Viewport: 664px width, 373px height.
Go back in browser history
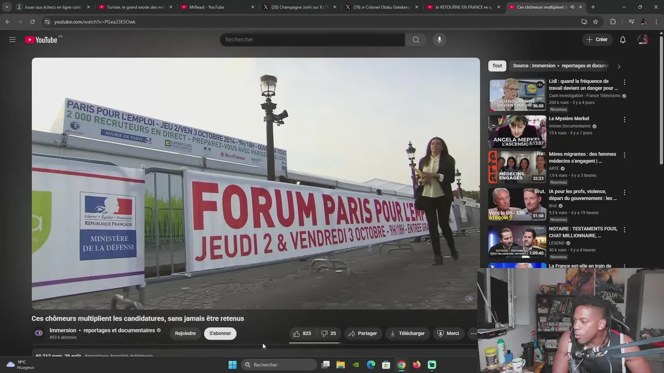[x=7, y=22]
